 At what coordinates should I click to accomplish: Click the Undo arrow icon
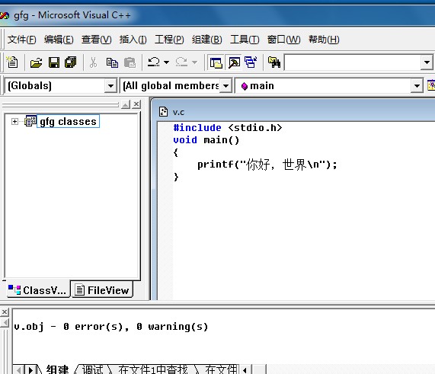[x=154, y=62]
